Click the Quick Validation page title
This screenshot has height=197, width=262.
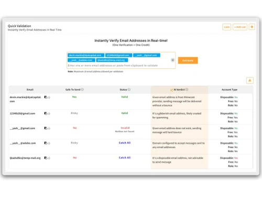pos(19,26)
